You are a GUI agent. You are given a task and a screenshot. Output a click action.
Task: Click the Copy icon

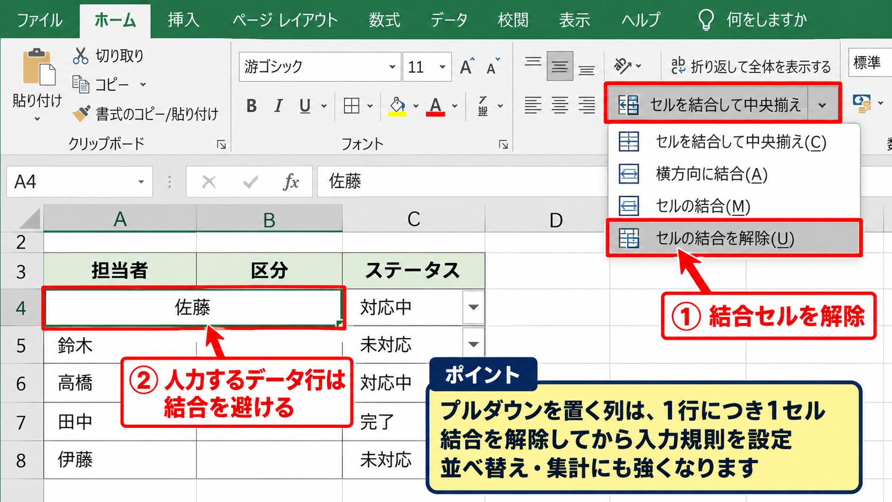pos(81,84)
